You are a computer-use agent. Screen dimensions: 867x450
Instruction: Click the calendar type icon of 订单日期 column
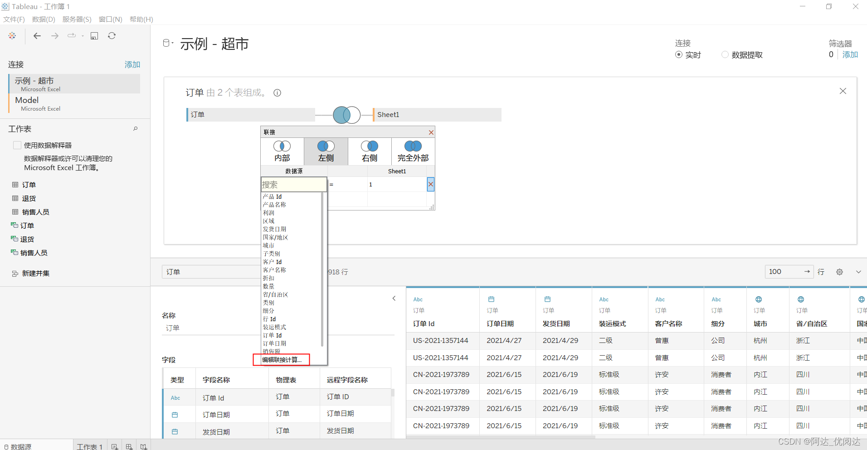pos(491,299)
